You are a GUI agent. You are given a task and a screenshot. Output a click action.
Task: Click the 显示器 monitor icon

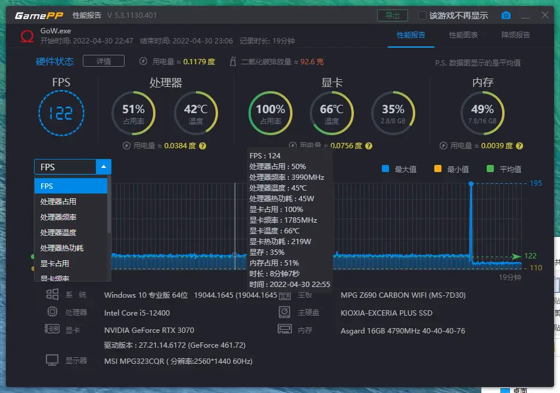[52, 360]
